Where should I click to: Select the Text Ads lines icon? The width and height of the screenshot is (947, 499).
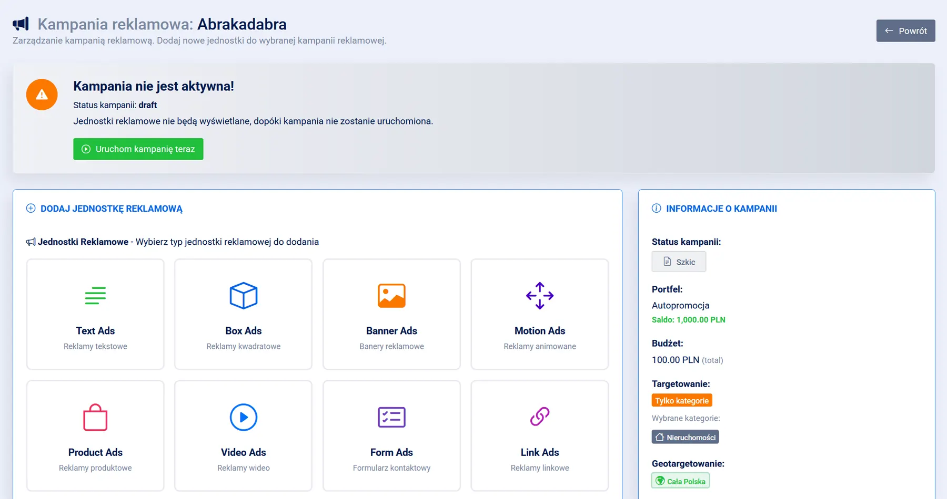[95, 296]
